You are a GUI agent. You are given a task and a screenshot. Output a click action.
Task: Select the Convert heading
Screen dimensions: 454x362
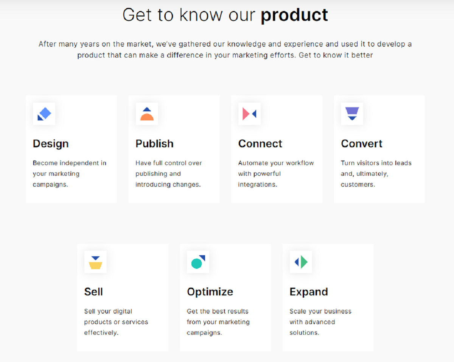pyautogui.click(x=362, y=144)
